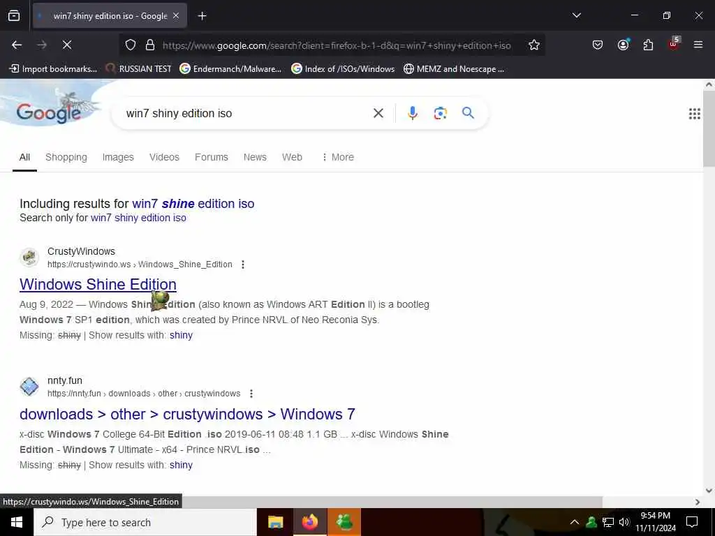Follow the win7 shine edition iso suggestion
This screenshot has height=536, width=715.
pos(193,204)
